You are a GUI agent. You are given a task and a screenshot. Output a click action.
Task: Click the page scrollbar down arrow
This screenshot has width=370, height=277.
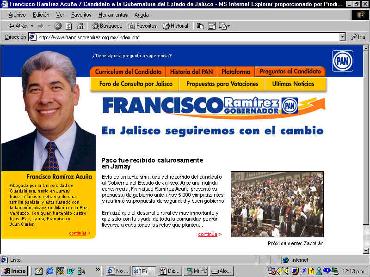point(366,251)
